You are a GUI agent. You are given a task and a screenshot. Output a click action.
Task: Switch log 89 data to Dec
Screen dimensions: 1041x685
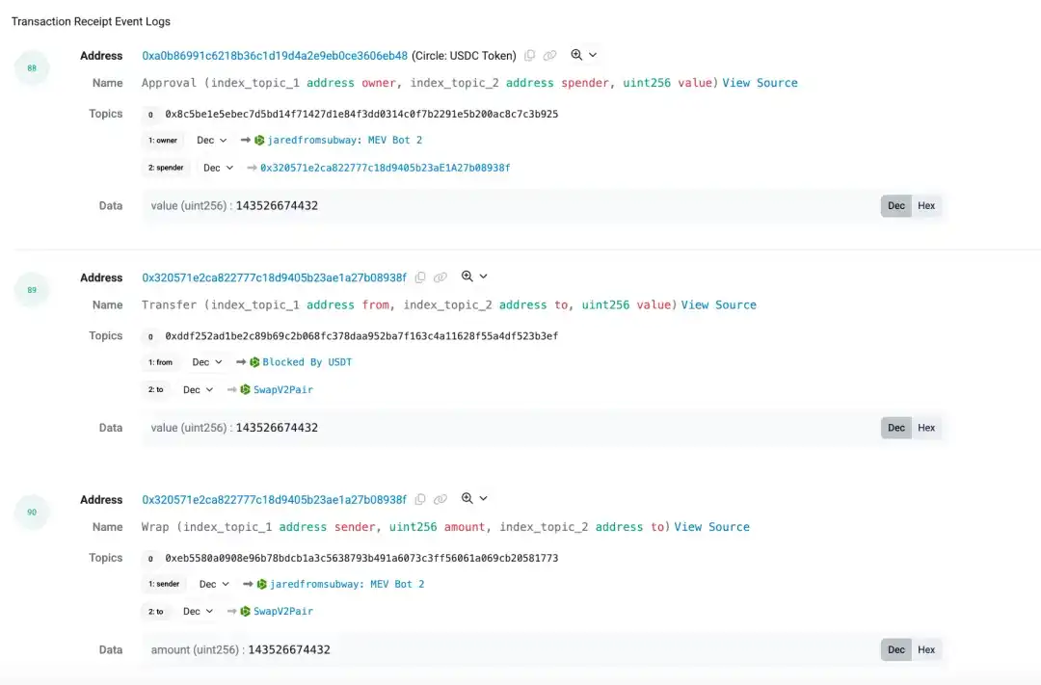pos(896,428)
